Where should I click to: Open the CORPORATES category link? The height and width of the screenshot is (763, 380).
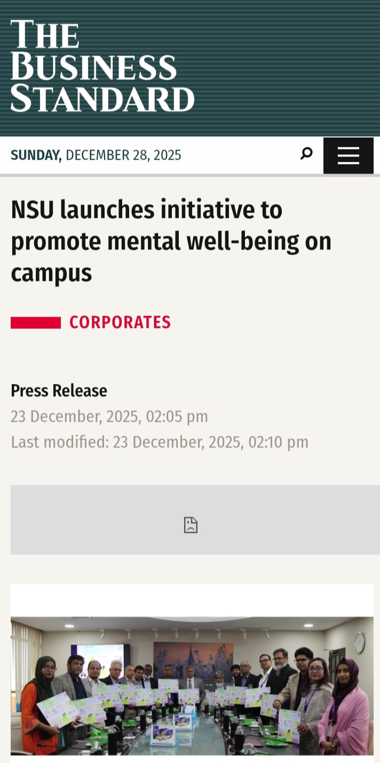coord(120,322)
